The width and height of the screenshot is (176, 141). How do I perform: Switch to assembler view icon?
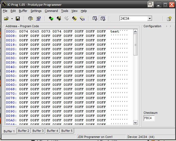click(95, 19)
